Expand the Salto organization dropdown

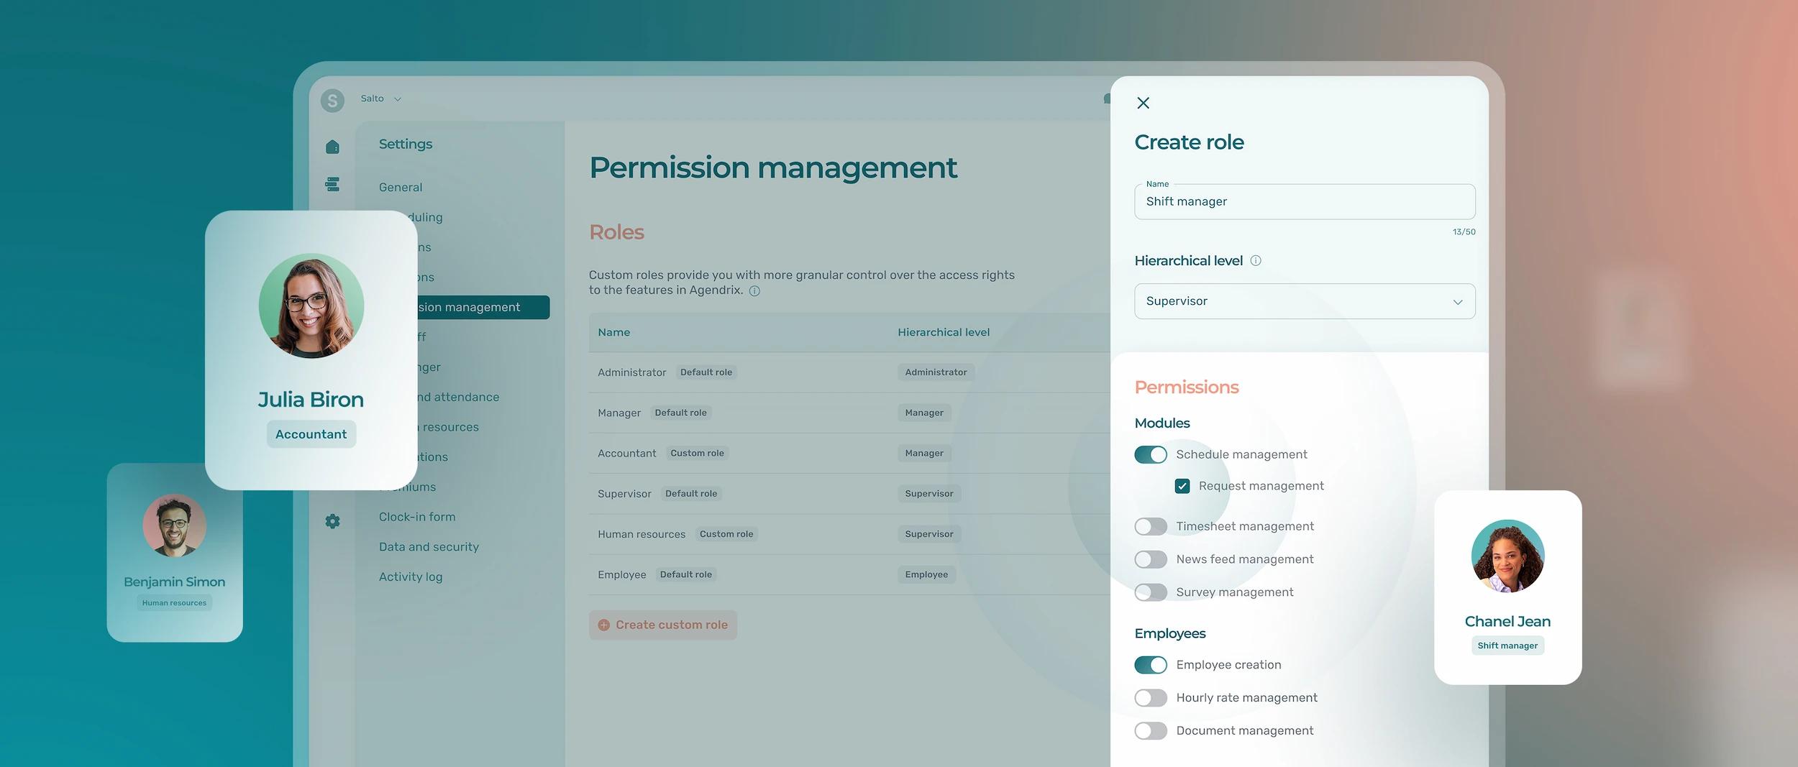pyautogui.click(x=397, y=99)
